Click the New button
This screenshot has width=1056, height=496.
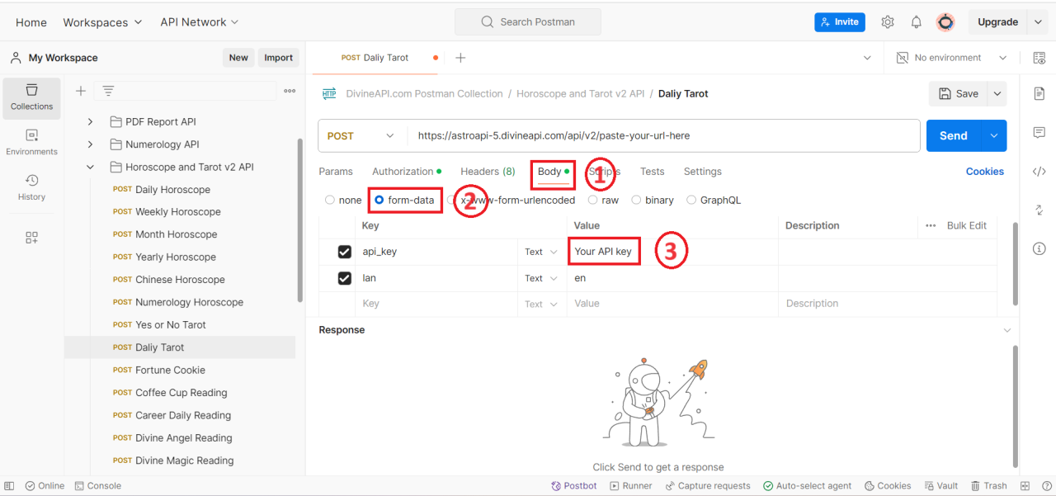(x=238, y=58)
